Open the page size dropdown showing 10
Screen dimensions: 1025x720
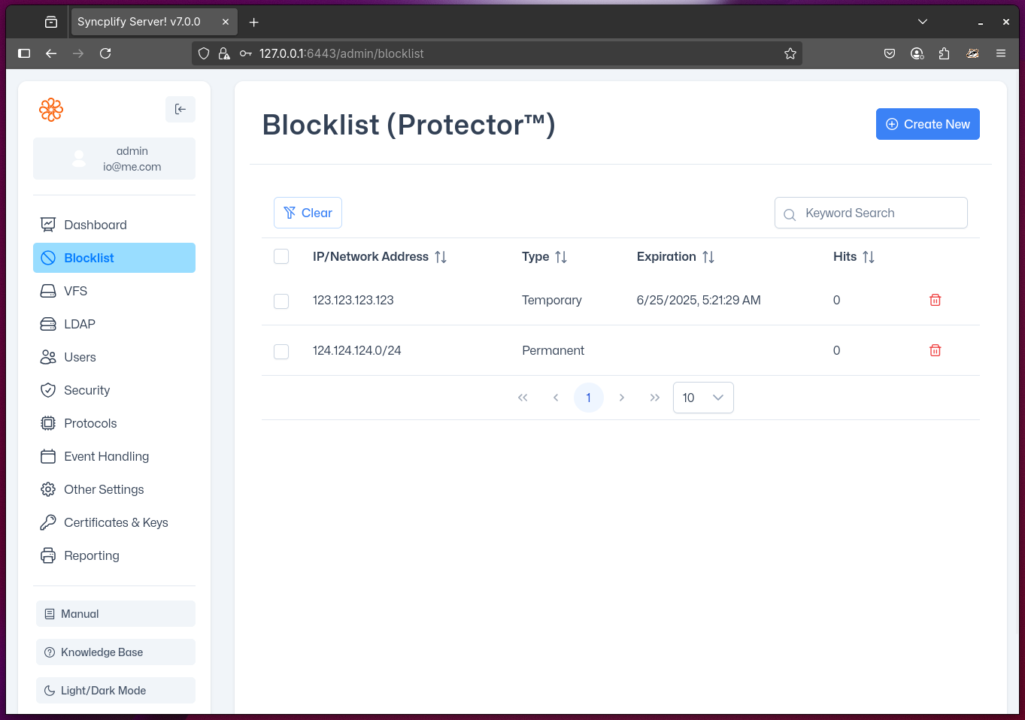(x=702, y=398)
